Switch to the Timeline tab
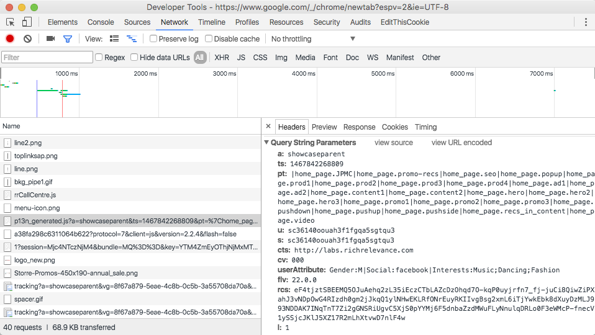 click(x=212, y=22)
